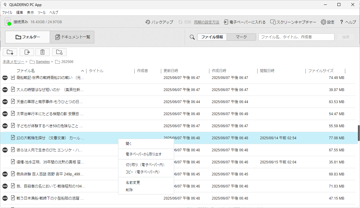Viewport: 360px width, 208px height.
Task: Click the file name search input field
Action: tap(296, 37)
